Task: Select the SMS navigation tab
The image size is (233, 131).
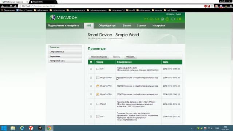Action: (x=89, y=25)
